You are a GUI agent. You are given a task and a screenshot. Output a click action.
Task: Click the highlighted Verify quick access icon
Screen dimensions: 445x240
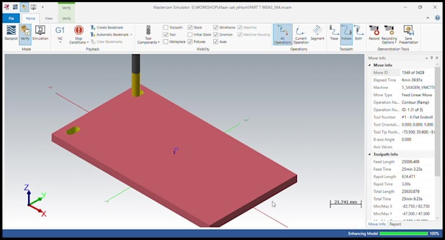24,7
